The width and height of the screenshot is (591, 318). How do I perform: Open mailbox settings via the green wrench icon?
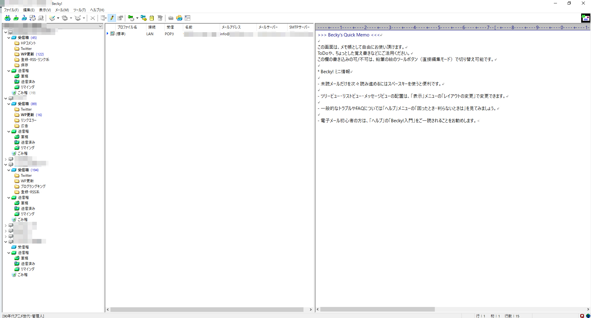[131, 18]
